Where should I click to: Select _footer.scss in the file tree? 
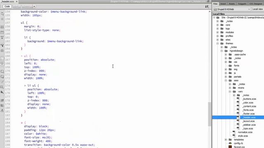point(248,114)
